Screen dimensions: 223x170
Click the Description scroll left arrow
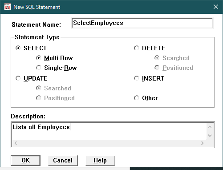click(16, 143)
